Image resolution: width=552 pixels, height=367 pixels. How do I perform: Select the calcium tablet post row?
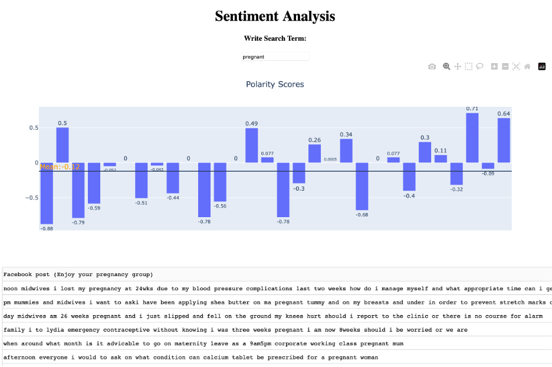click(190, 357)
